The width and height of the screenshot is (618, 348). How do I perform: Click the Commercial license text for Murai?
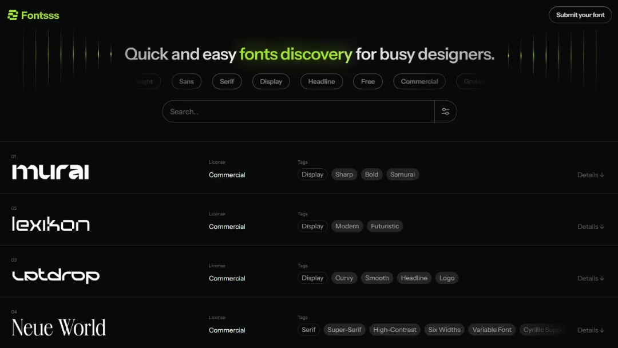pos(227,175)
